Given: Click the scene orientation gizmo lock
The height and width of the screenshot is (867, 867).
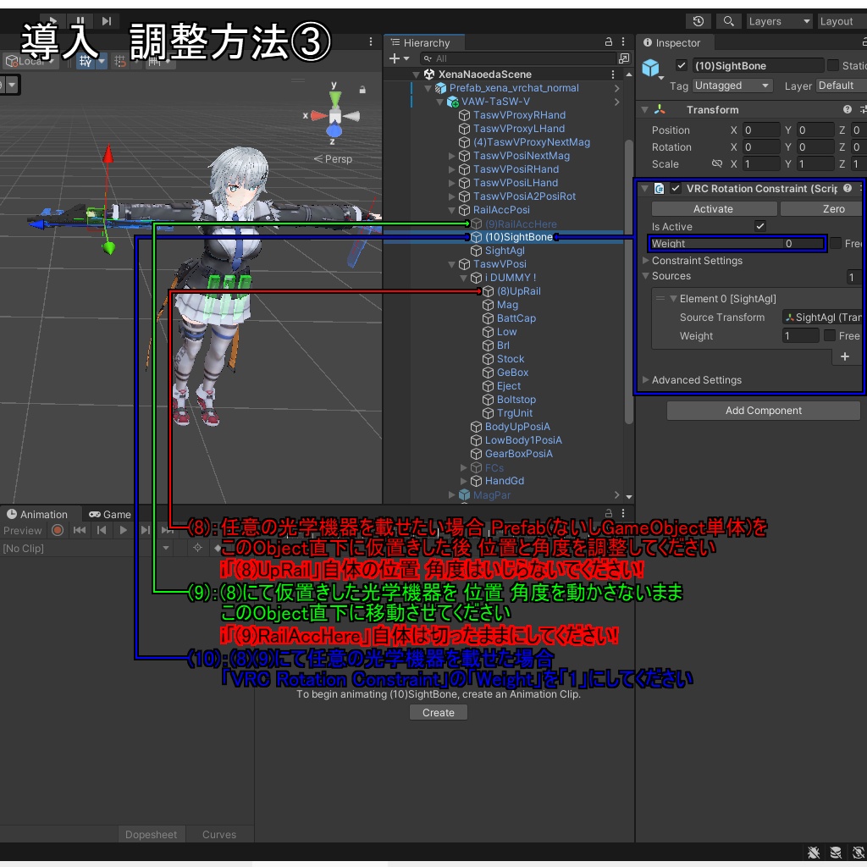Looking at the screenshot, I should point(362,90).
